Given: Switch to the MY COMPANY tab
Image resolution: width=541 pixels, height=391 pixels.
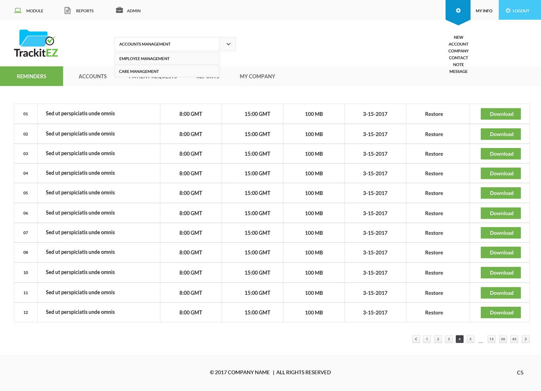Looking at the screenshot, I should [257, 76].
